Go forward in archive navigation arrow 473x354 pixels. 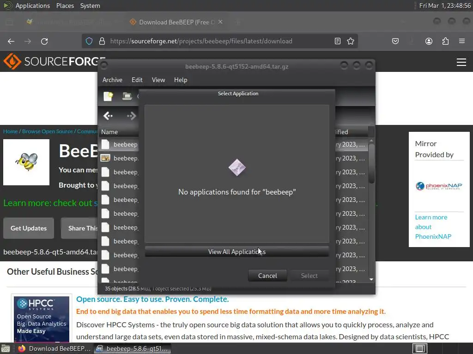(132, 116)
